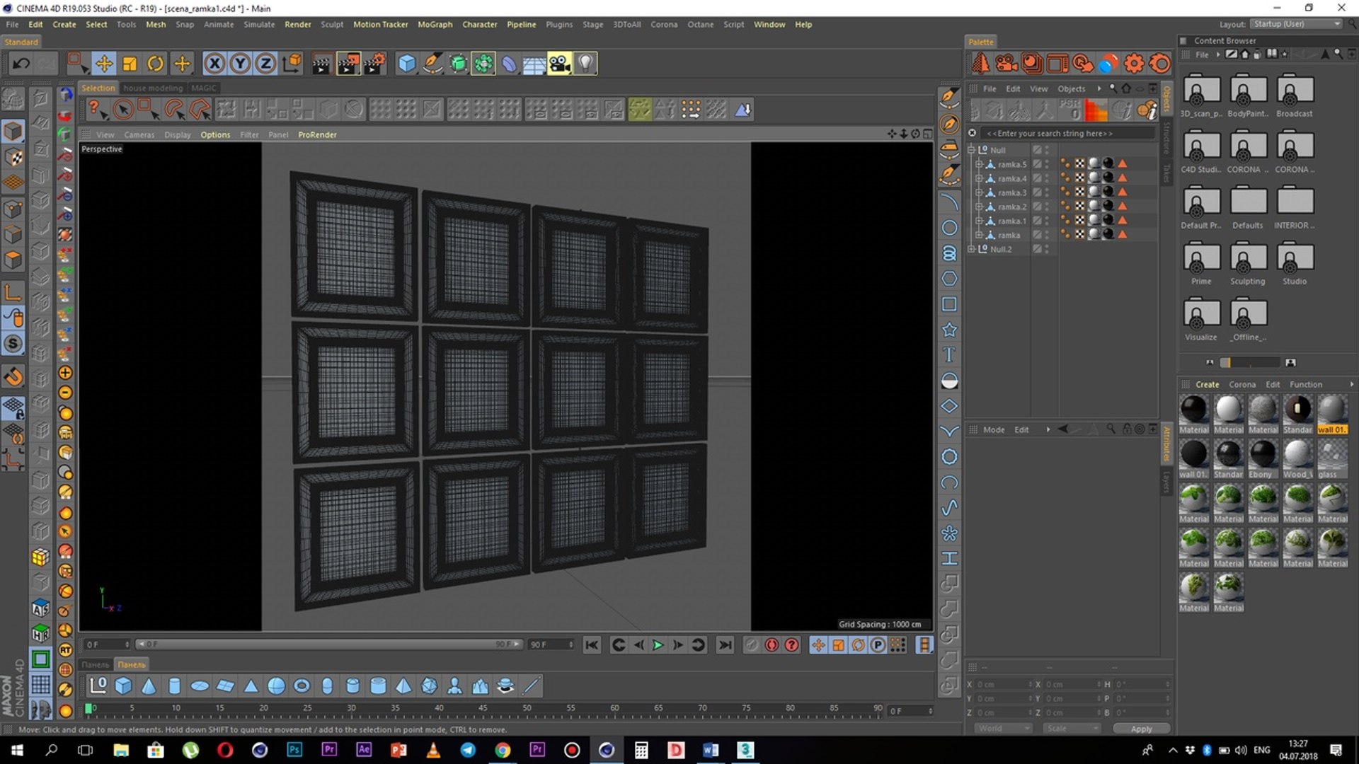The image size is (1359, 764).
Task: Select the glass material swatch
Action: [x=1332, y=458]
